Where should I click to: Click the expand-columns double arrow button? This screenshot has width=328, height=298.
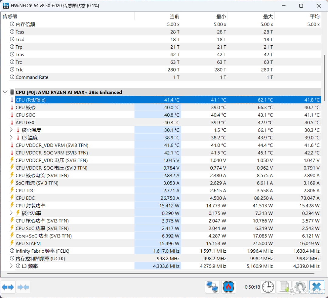coord(8,287)
